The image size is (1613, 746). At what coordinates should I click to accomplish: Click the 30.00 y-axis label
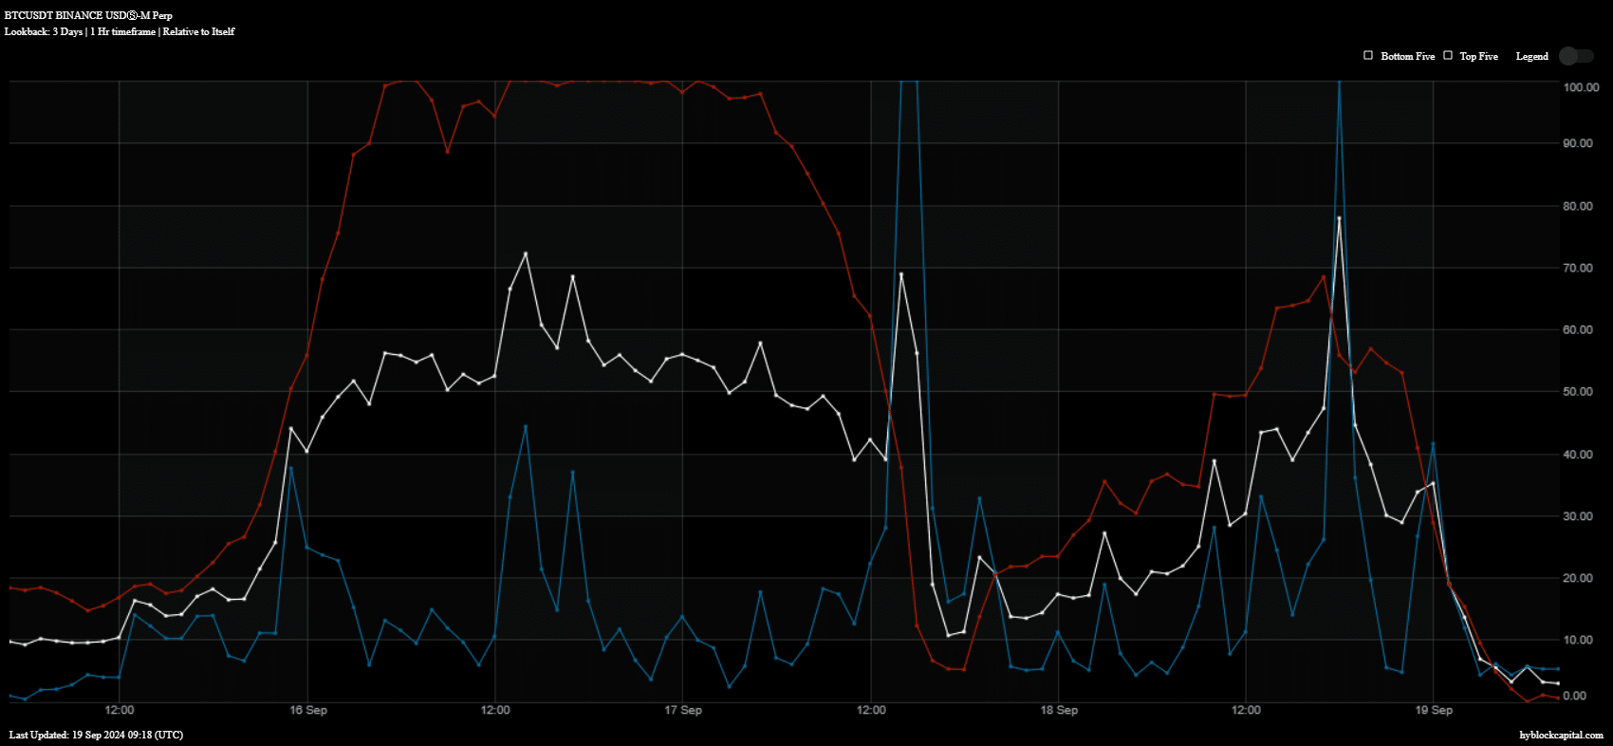[x=1578, y=516]
